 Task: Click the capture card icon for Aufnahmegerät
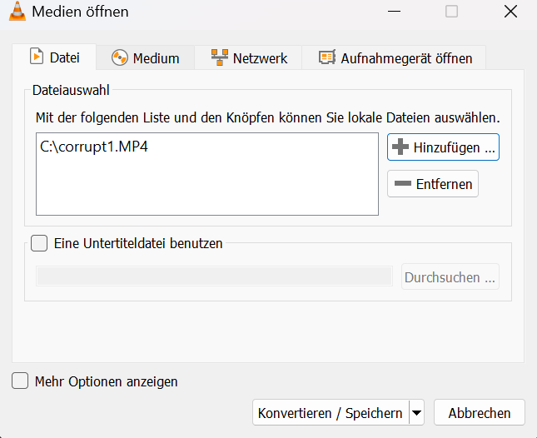327,57
